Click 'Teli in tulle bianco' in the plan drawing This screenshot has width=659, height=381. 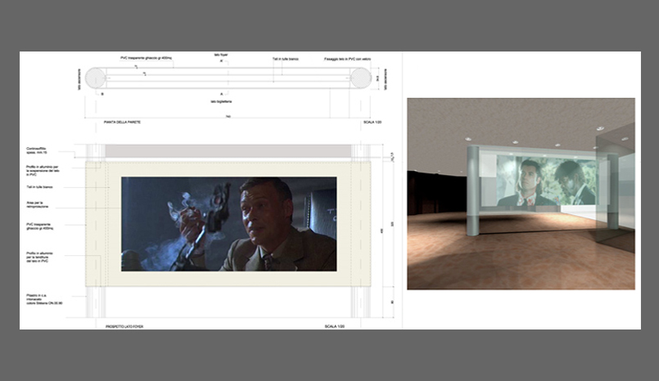(x=286, y=59)
